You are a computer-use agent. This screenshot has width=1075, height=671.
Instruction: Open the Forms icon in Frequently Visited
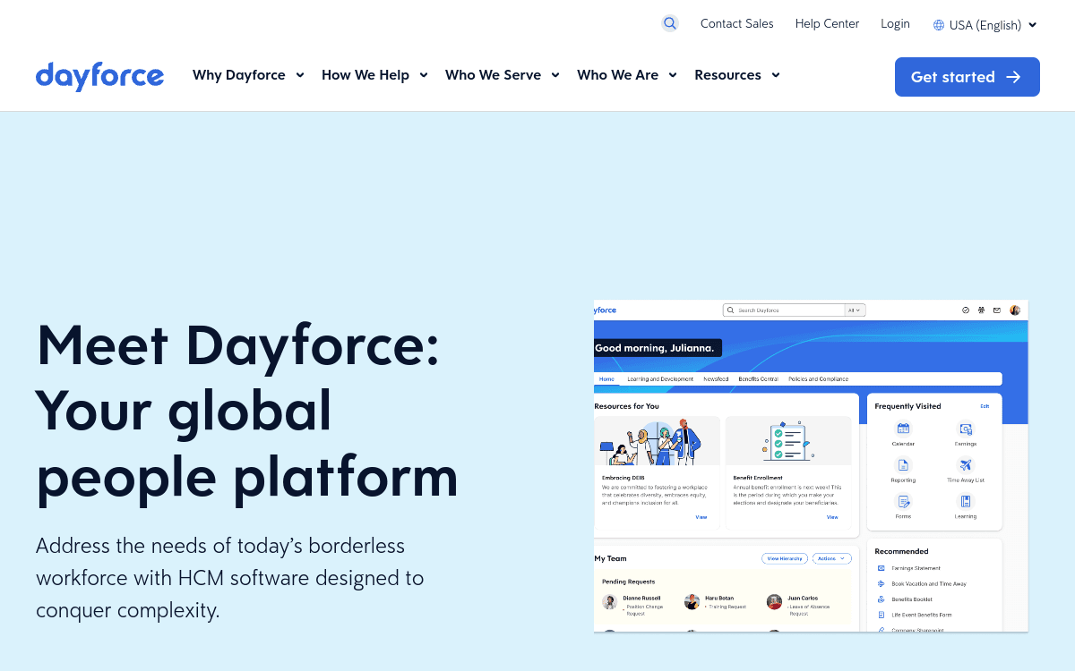903,502
